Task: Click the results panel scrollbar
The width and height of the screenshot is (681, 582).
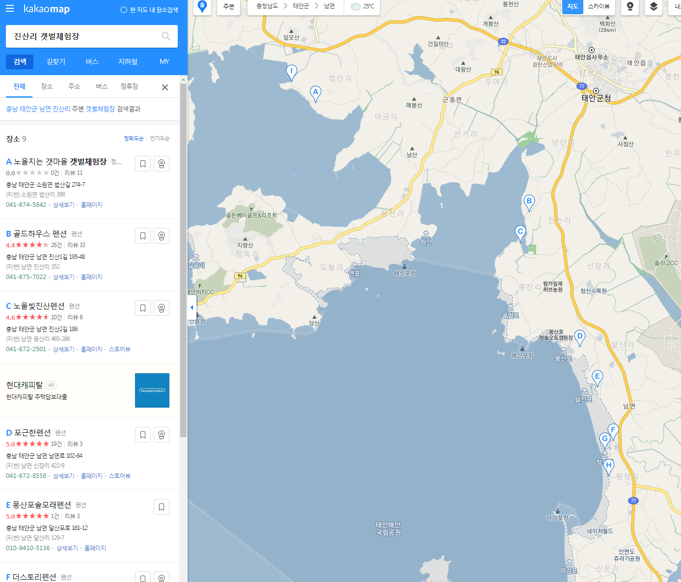Action: 183,260
